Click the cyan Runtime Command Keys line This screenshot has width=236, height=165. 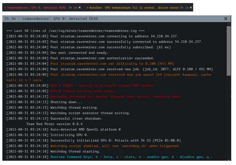tap(110, 157)
